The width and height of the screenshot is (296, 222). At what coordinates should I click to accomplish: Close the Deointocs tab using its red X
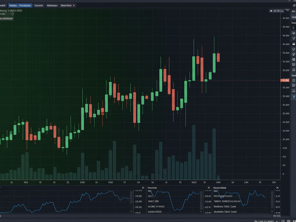coord(74,5)
